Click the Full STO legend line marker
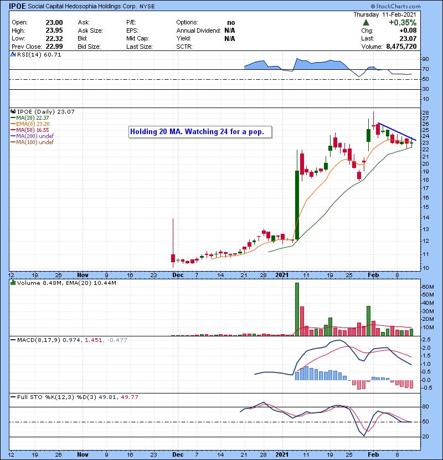Image resolution: width=443 pixels, height=460 pixels. pyautogui.click(x=13, y=397)
